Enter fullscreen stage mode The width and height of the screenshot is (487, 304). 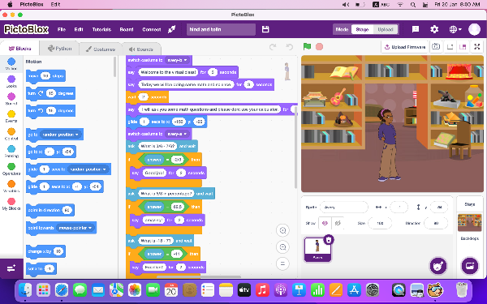click(477, 47)
